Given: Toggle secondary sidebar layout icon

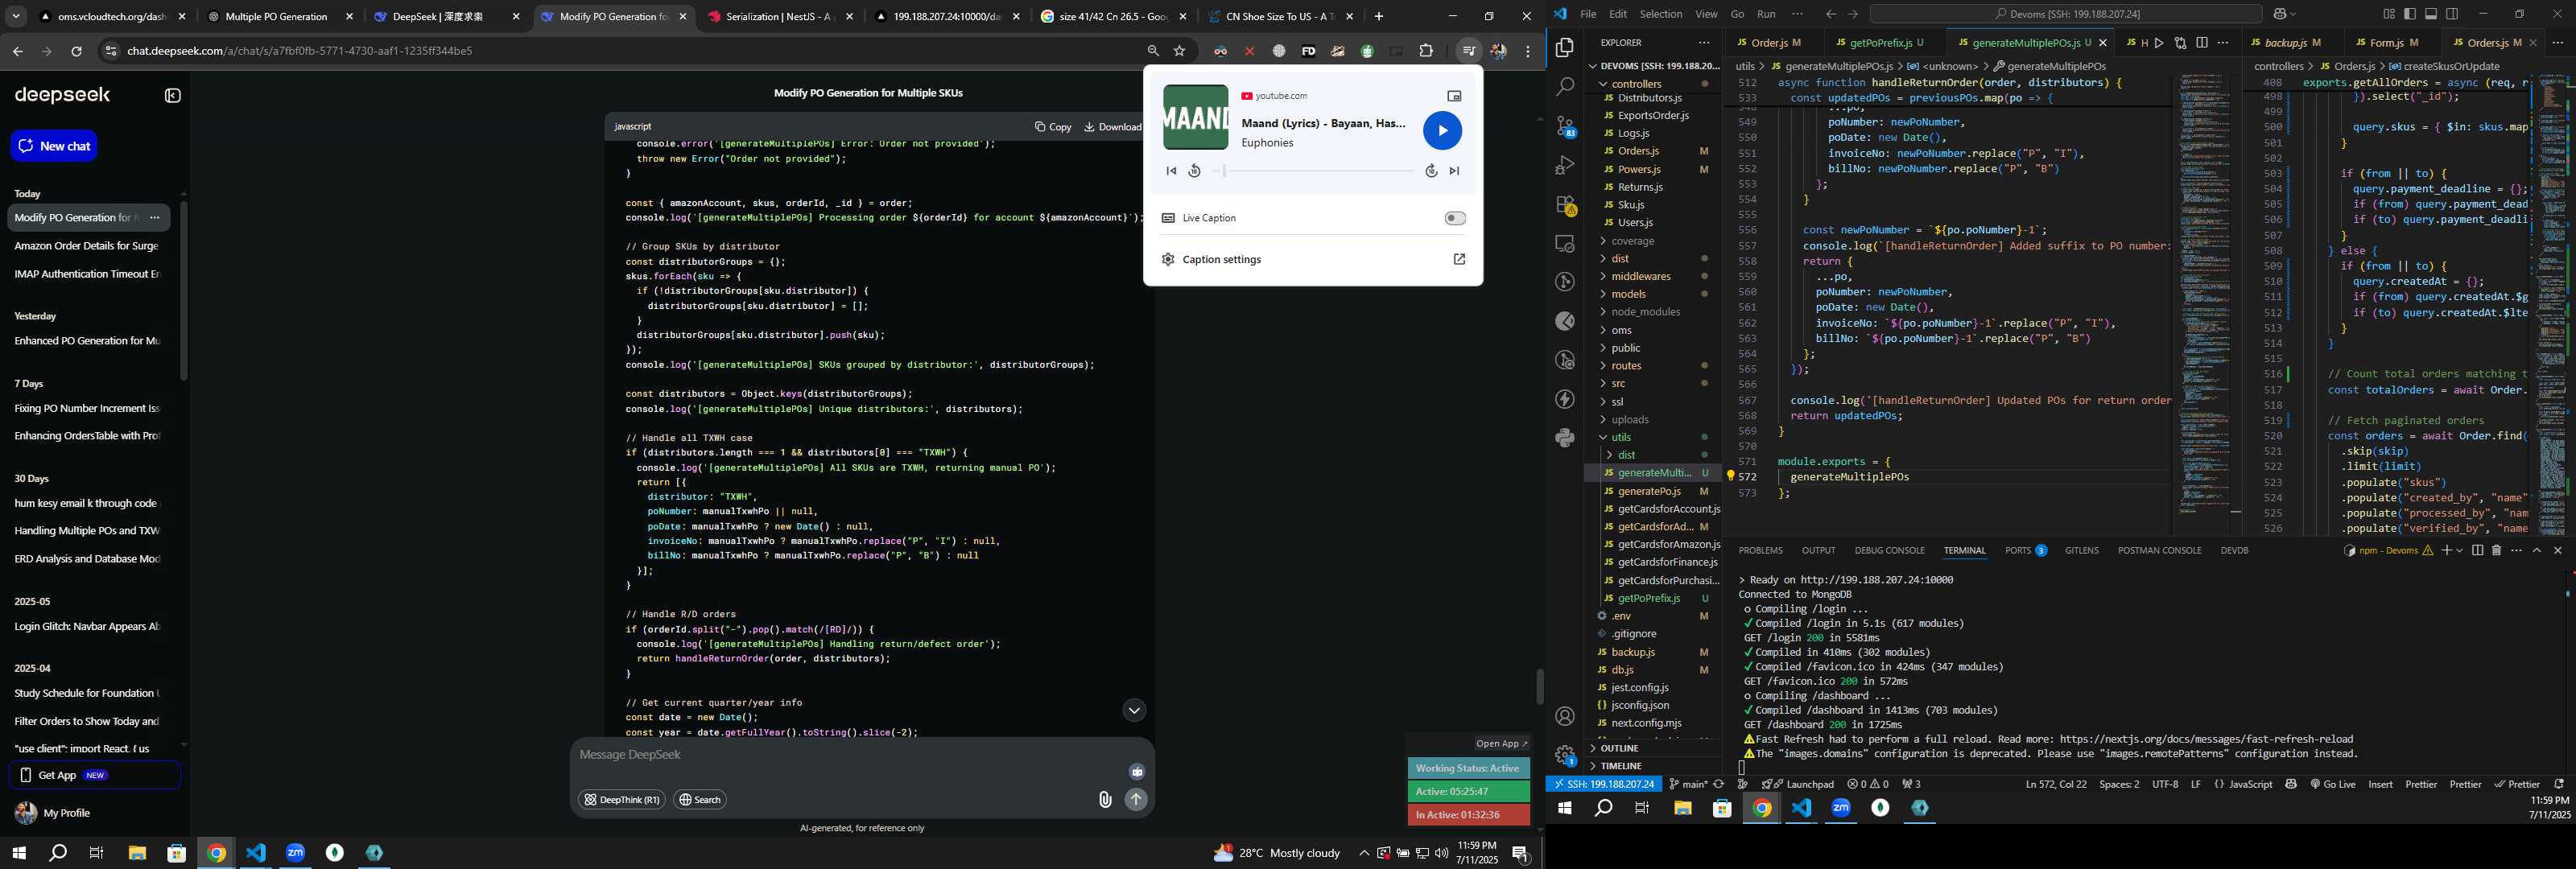Looking at the screenshot, I should pos(2452,14).
